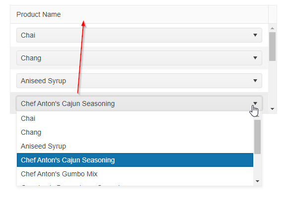Open the Chai row dropdown arrow
Image resolution: width=284 pixels, height=208 pixels.
(255, 35)
